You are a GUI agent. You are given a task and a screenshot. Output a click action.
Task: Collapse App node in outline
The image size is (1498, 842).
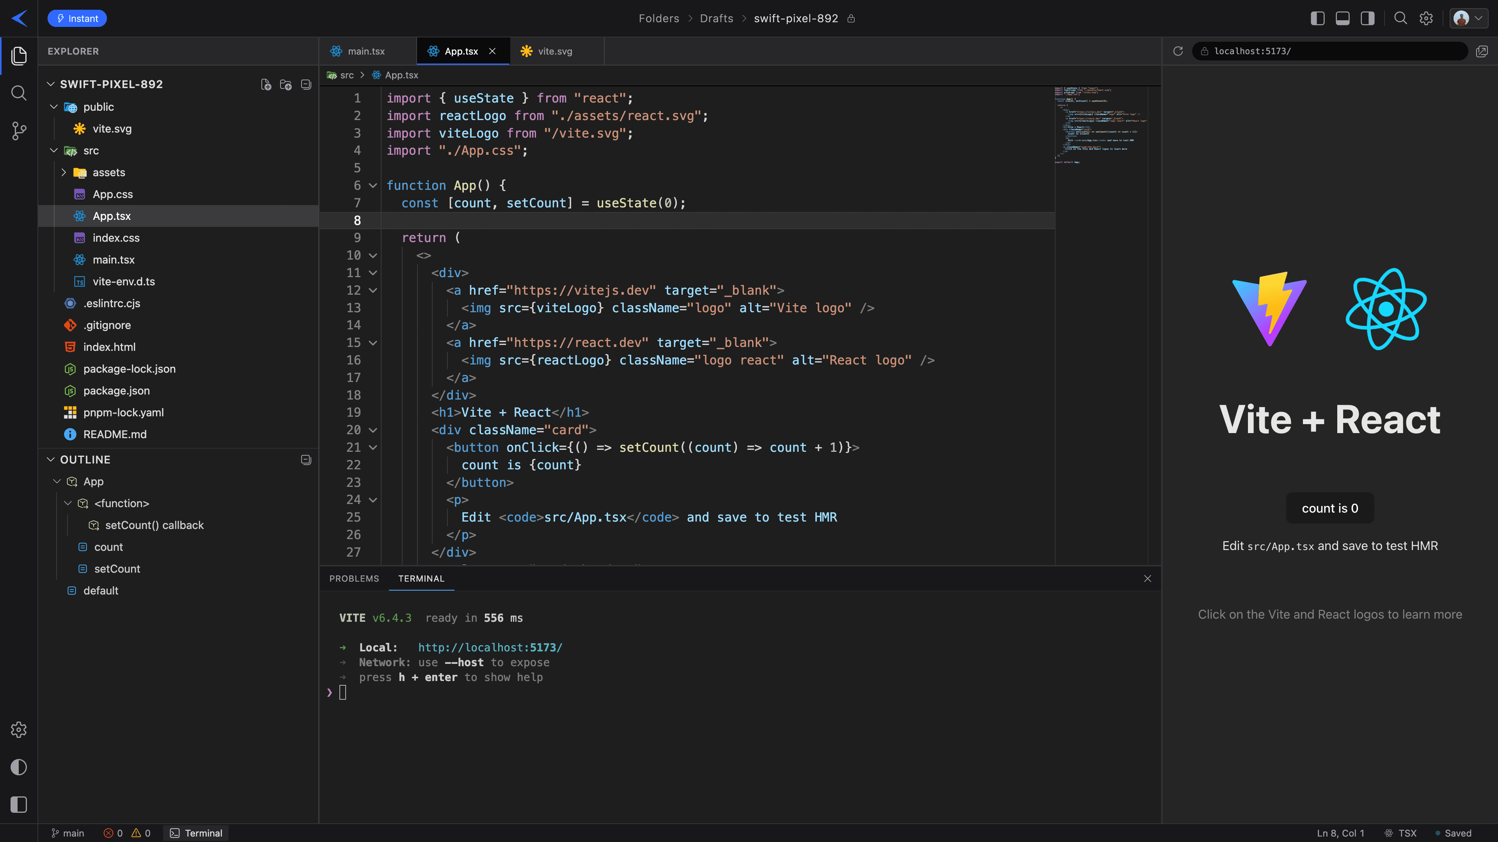[57, 482]
